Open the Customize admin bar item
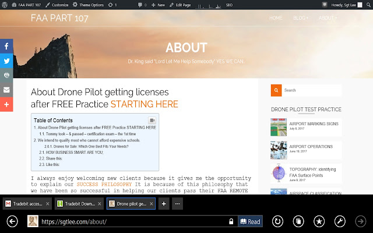The height and width of the screenshot is (233, 373). [x=57, y=5]
